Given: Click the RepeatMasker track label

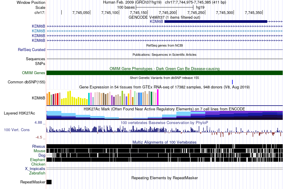Looking at the screenshot, I should coord(33,182).
